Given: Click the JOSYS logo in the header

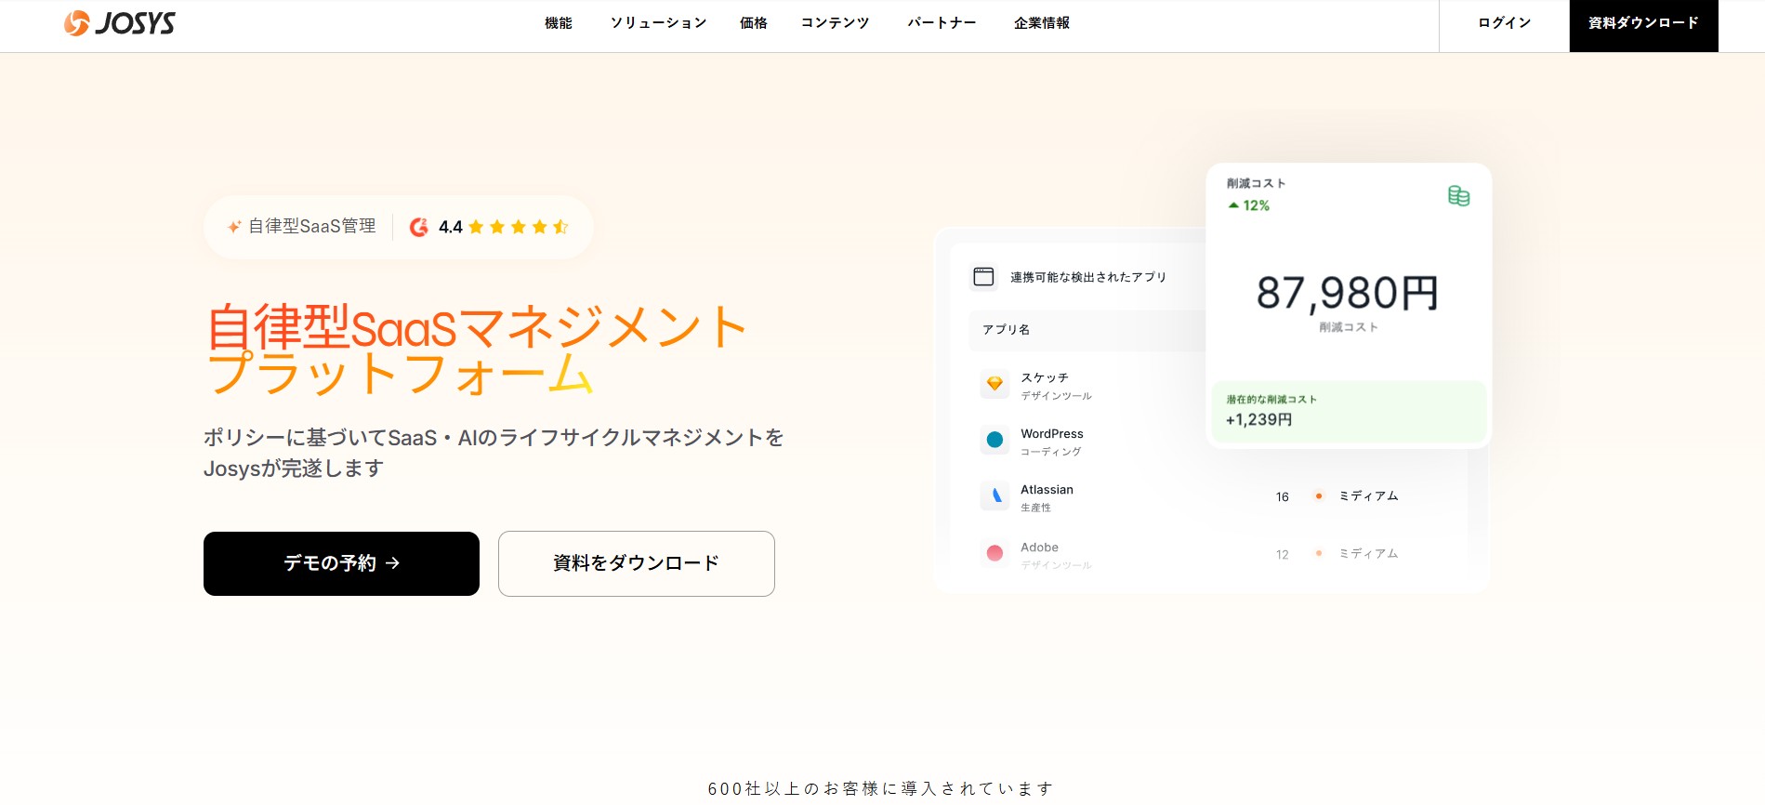Looking at the screenshot, I should click(119, 23).
